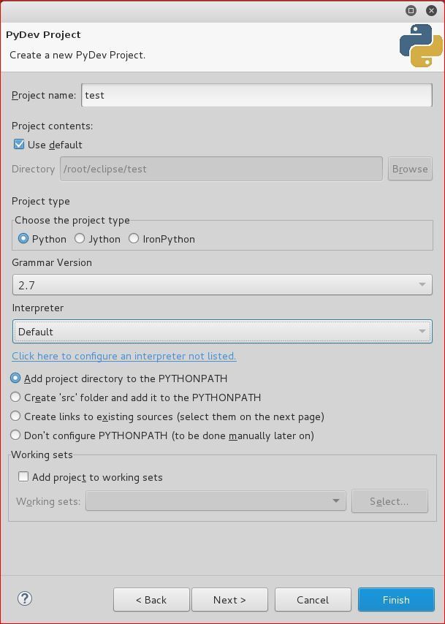Image resolution: width=445 pixels, height=624 pixels.
Task: Select the Python project type radio
Action: (23, 238)
